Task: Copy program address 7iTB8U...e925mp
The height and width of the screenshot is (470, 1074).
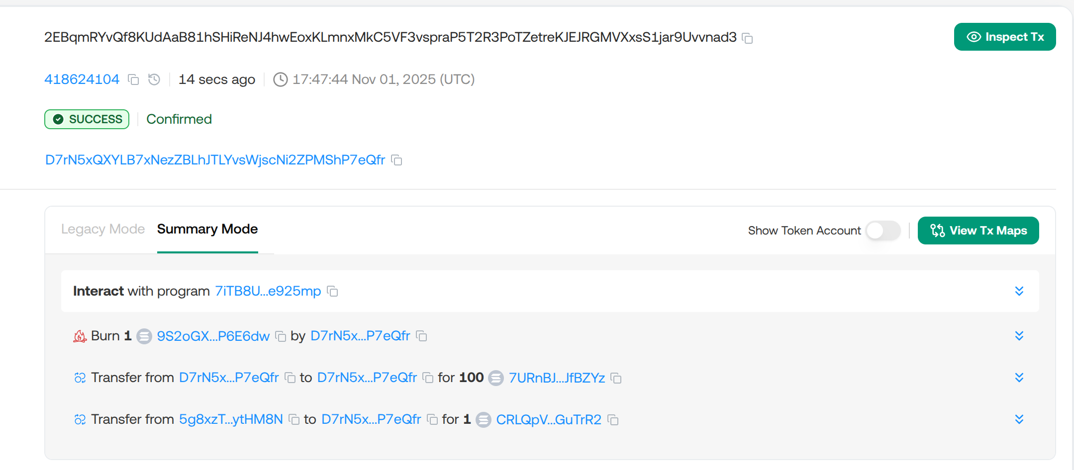Action: (x=333, y=292)
